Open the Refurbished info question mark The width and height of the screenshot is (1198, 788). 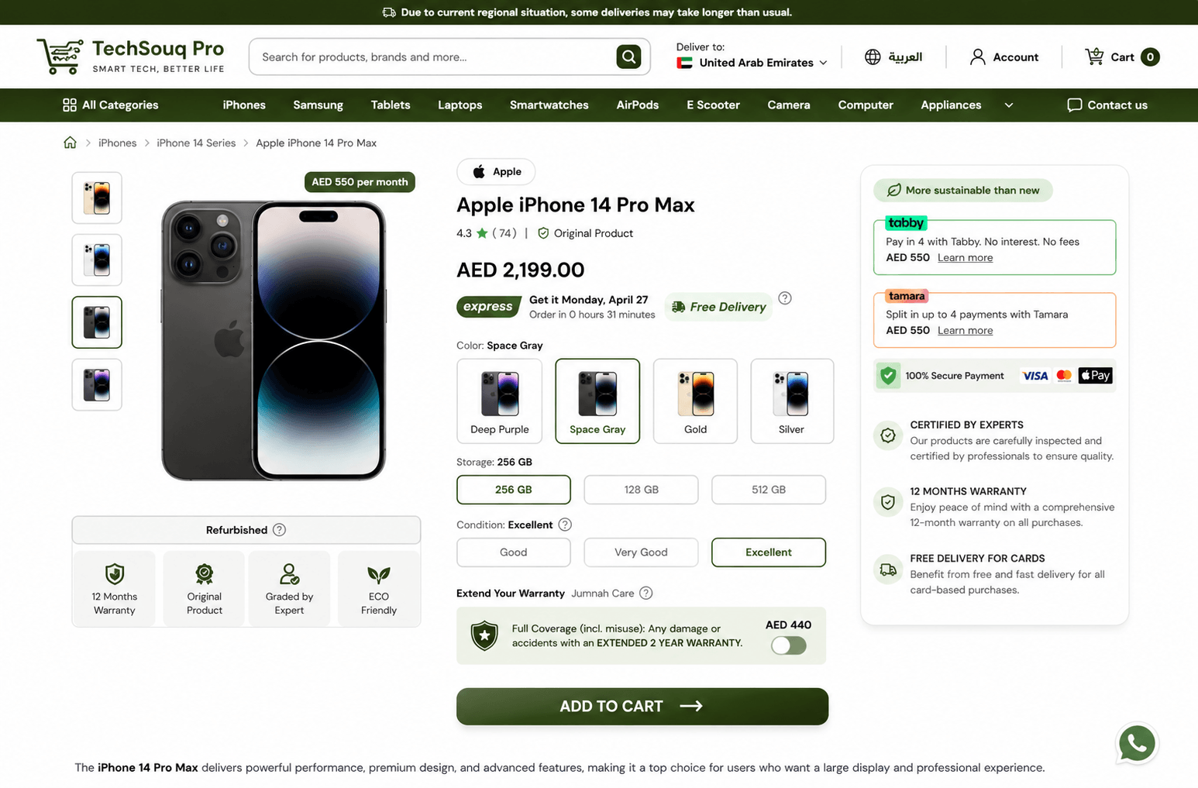coord(280,530)
